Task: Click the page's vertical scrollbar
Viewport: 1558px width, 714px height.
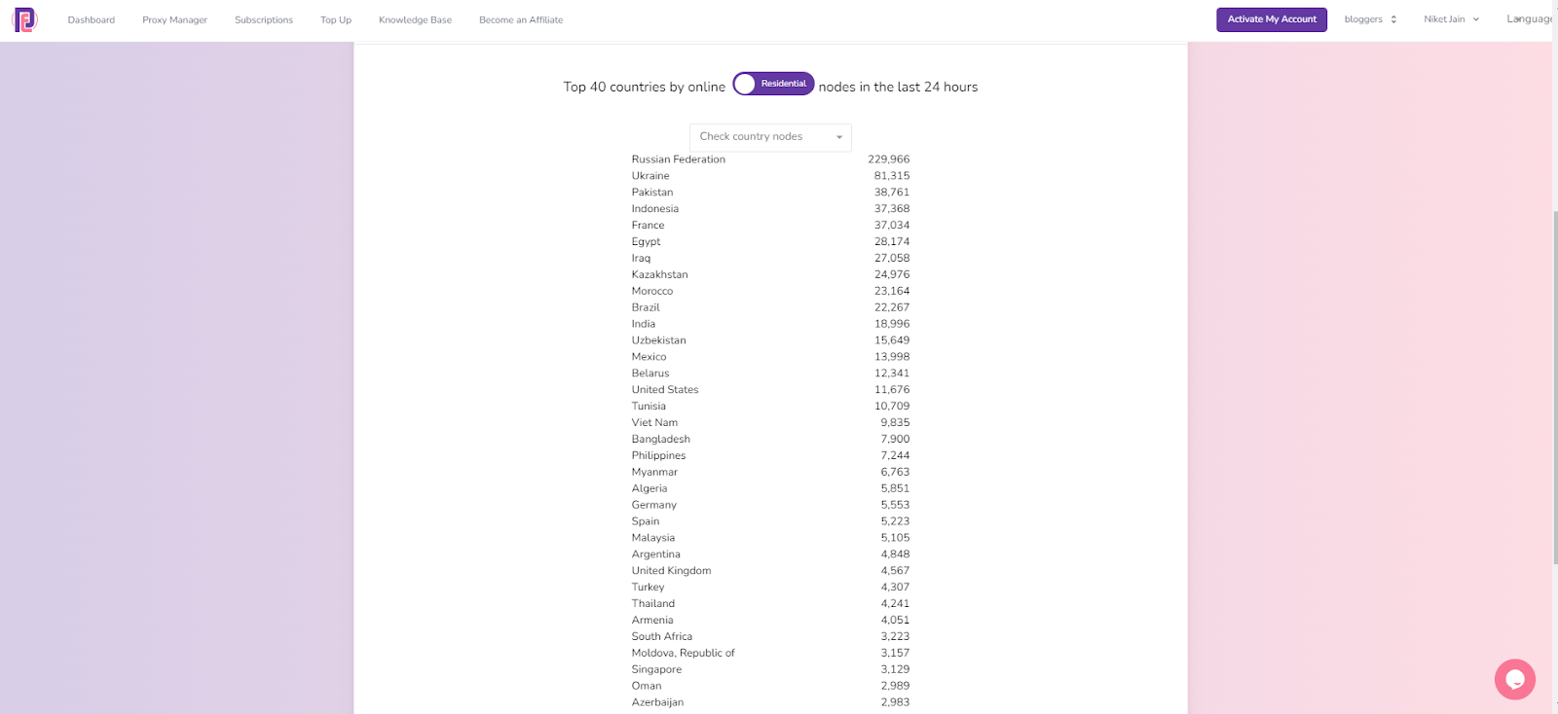Action: (x=1554, y=389)
